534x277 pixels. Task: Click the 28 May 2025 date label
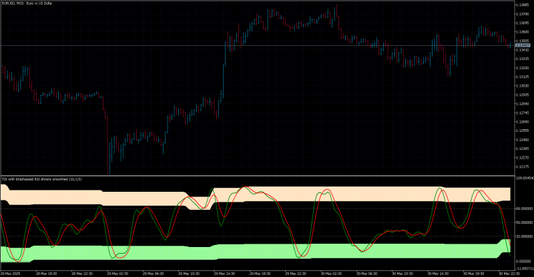[11, 274]
